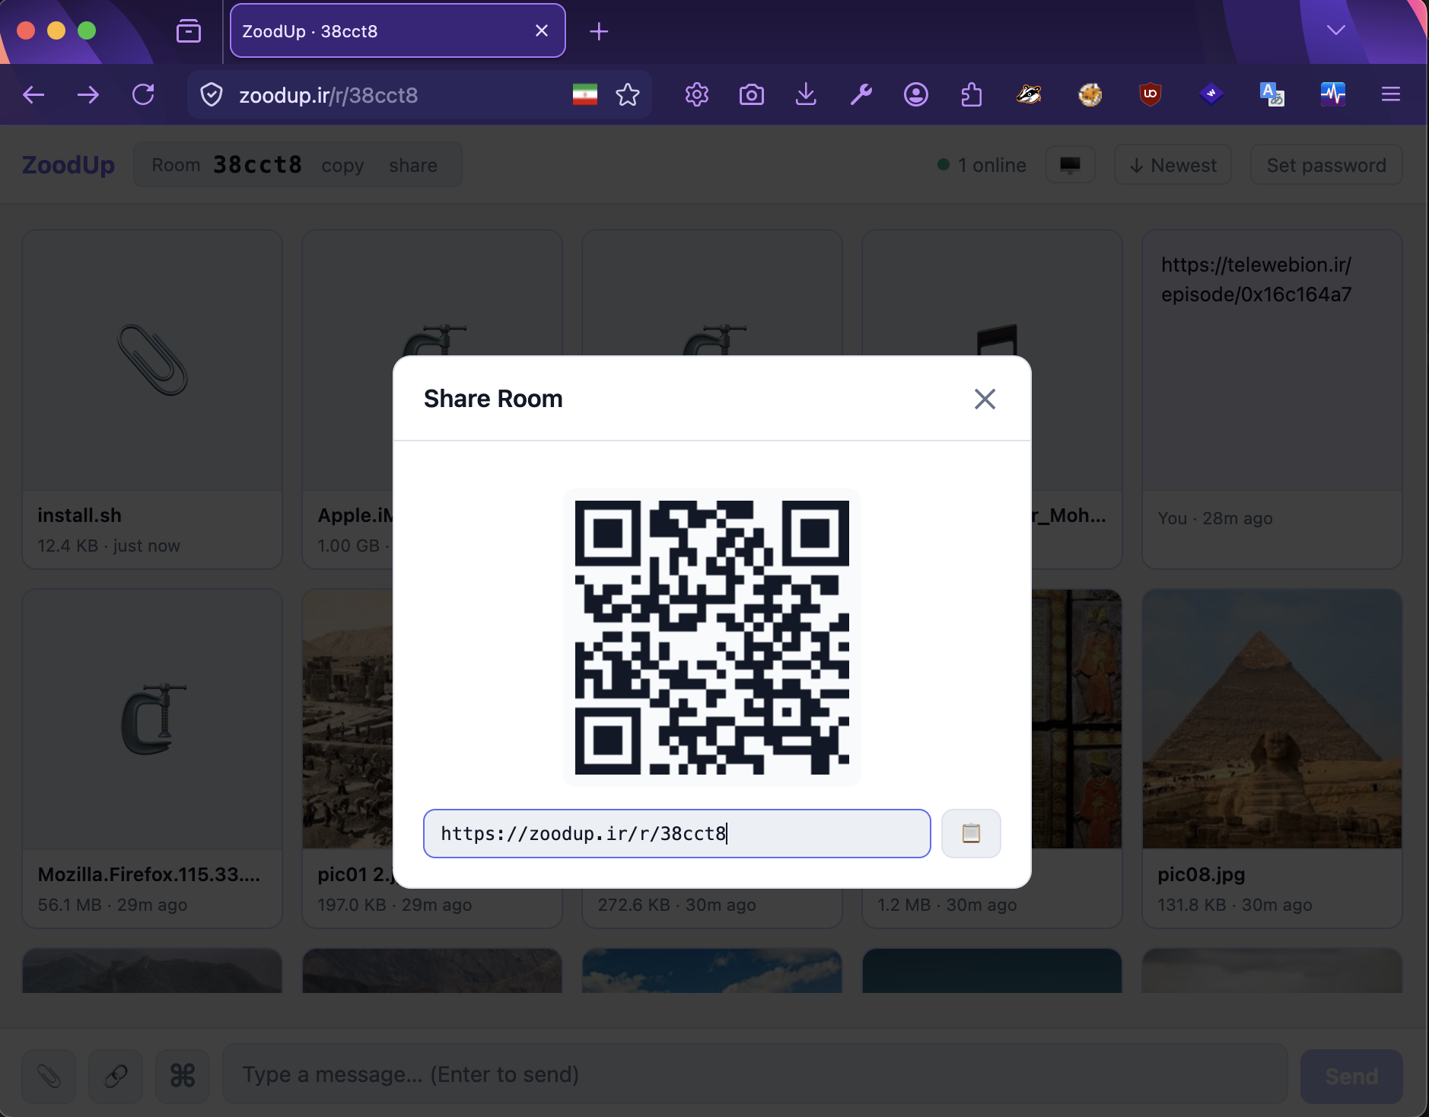
Task: Go forward in browser history
Action: 88,94
